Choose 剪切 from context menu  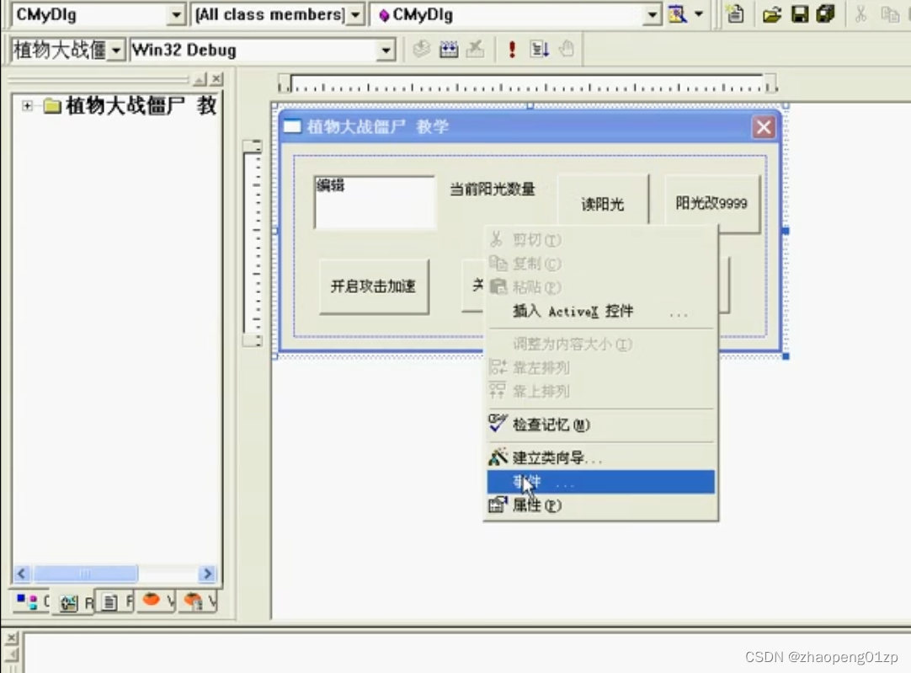pyautogui.click(x=601, y=239)
